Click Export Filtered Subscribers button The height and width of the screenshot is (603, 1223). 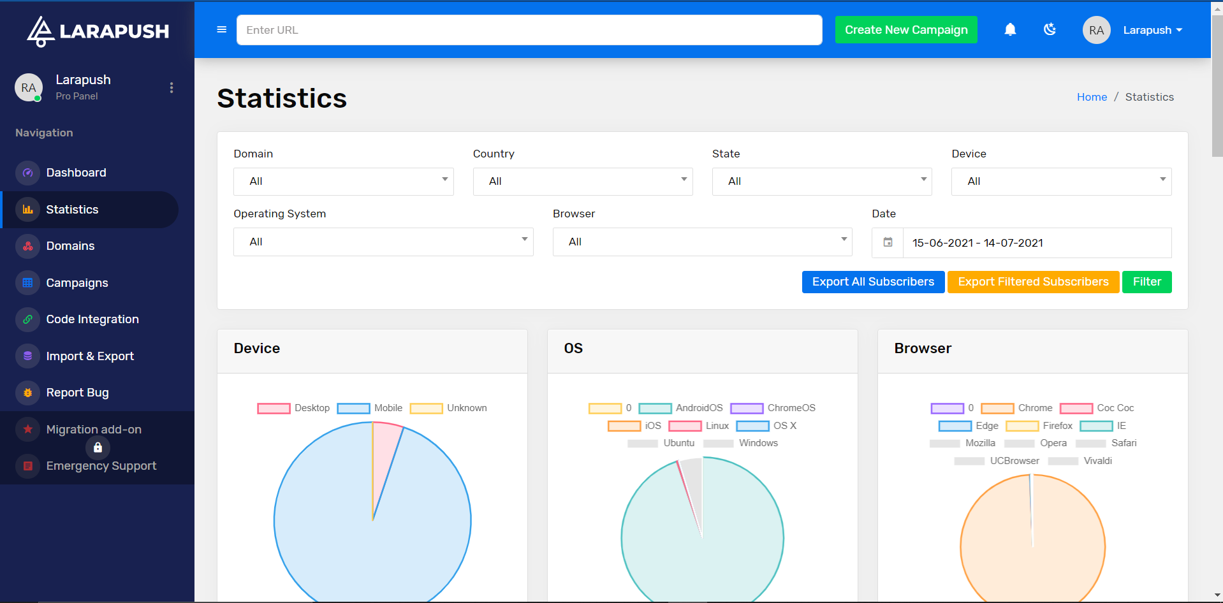pyautogui.click(x=1033, y=282)
